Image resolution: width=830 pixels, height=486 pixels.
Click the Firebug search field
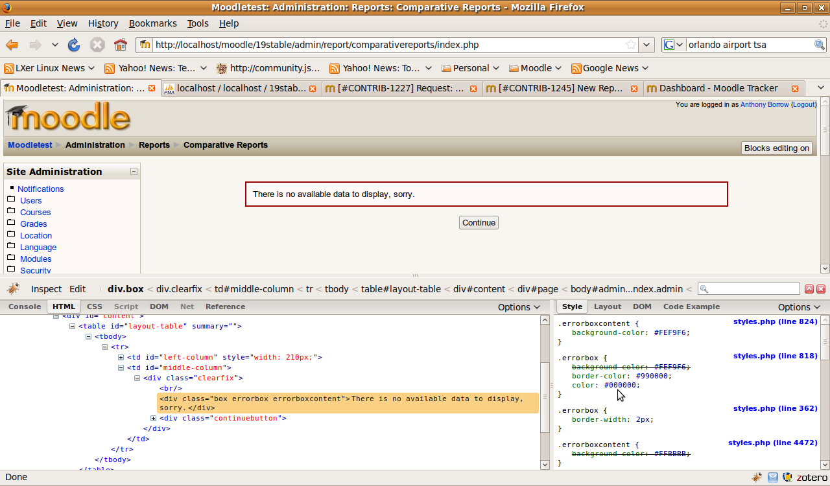point(749,289)
